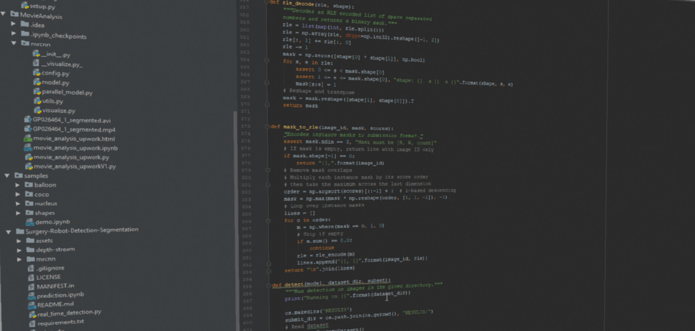Click the README.md markdown file icon
Screen dimensions: 695x331
click(x=31, y=304)
